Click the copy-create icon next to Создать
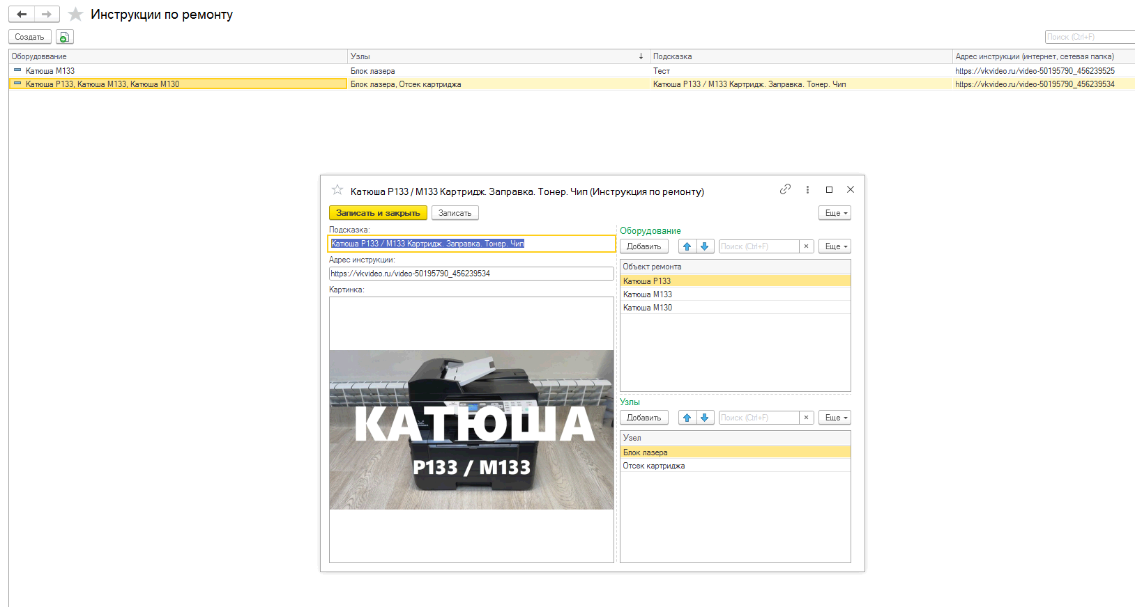This screenshot has width=1135, height=607. pyautogui.click(x=64, y=37)
